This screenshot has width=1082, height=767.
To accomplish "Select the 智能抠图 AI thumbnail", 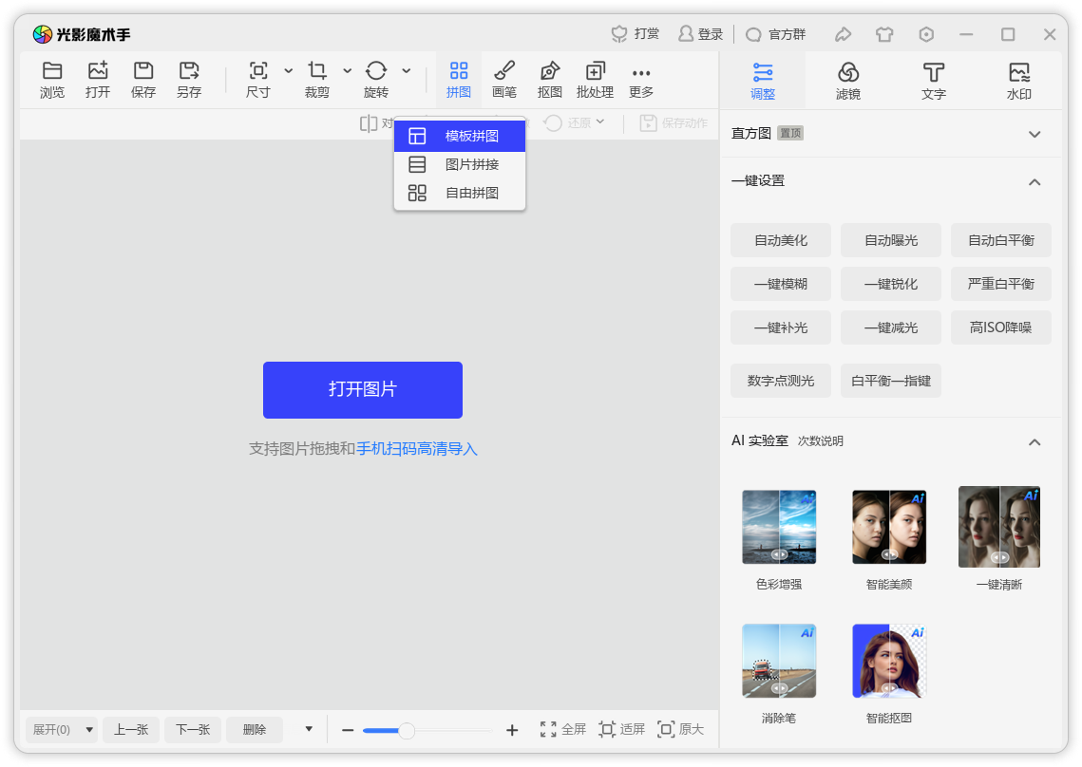I will [889, 660].
